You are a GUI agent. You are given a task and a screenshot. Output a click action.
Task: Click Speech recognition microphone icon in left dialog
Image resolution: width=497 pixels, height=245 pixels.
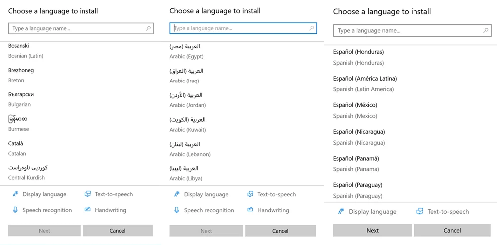(15, 210)
